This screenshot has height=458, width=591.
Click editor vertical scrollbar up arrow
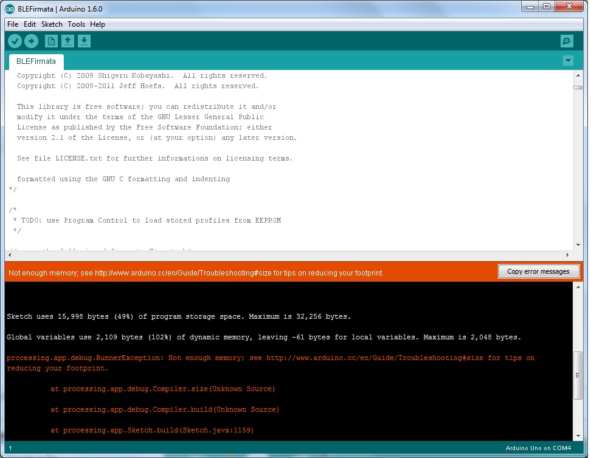click(x=578, y=75)
